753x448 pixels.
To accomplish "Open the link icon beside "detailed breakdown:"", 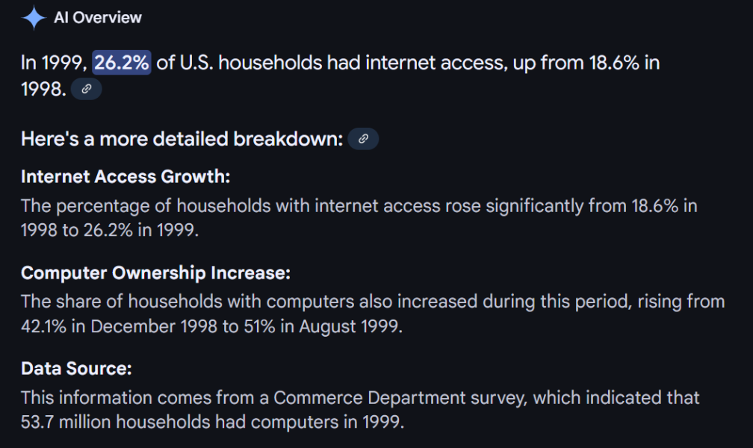I will click(x=363, y=139).
